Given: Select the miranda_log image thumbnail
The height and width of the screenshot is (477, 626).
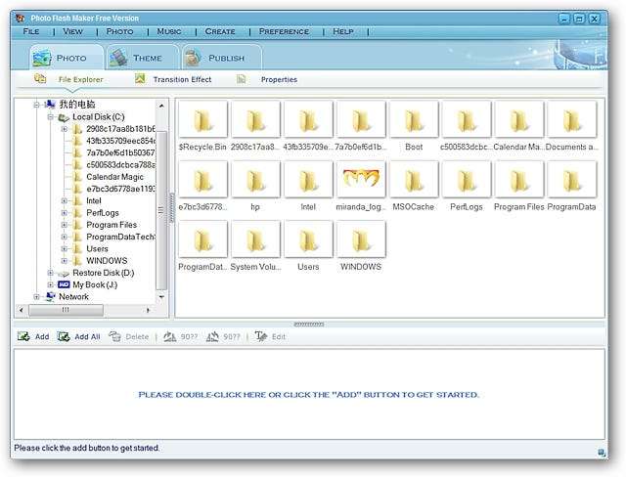Looking at the screenshot, I should pyautogui.click(x=361, y=179).
